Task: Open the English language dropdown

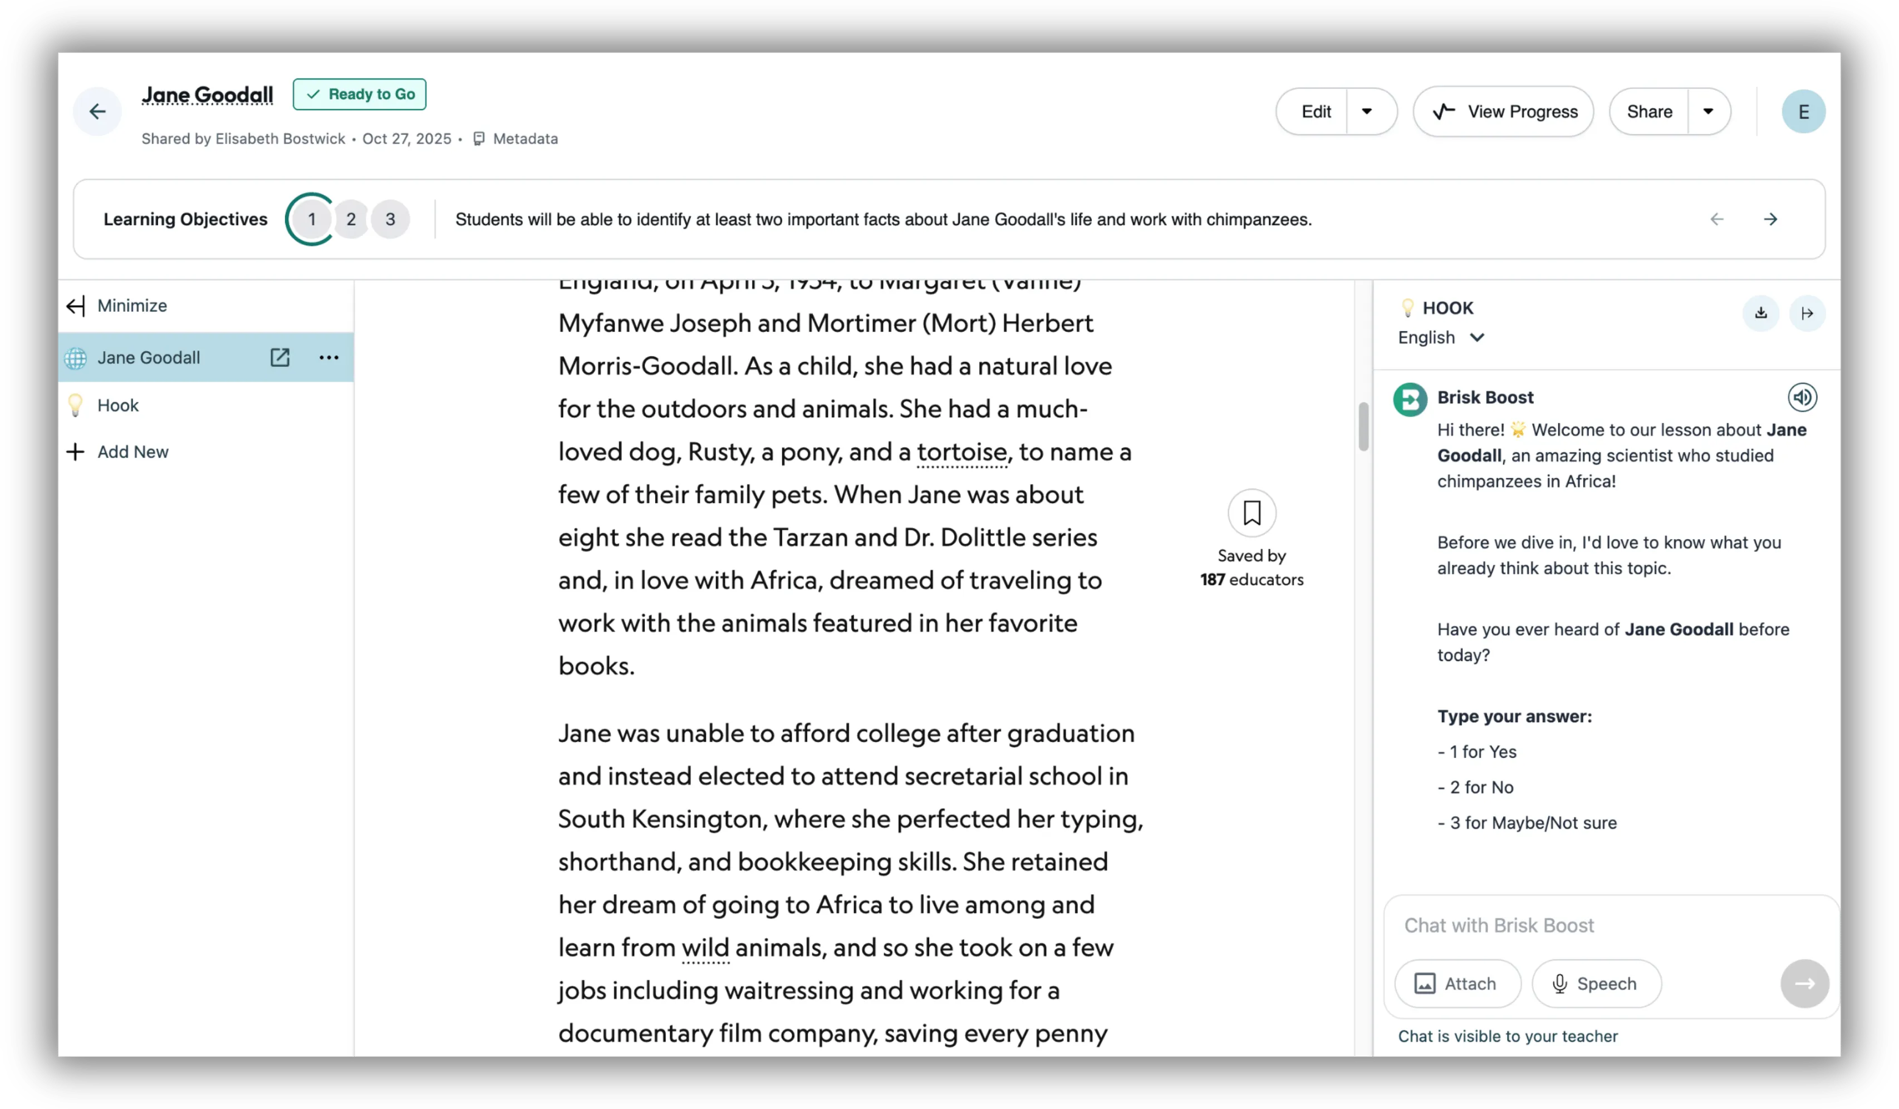Action: [1440, 338]
